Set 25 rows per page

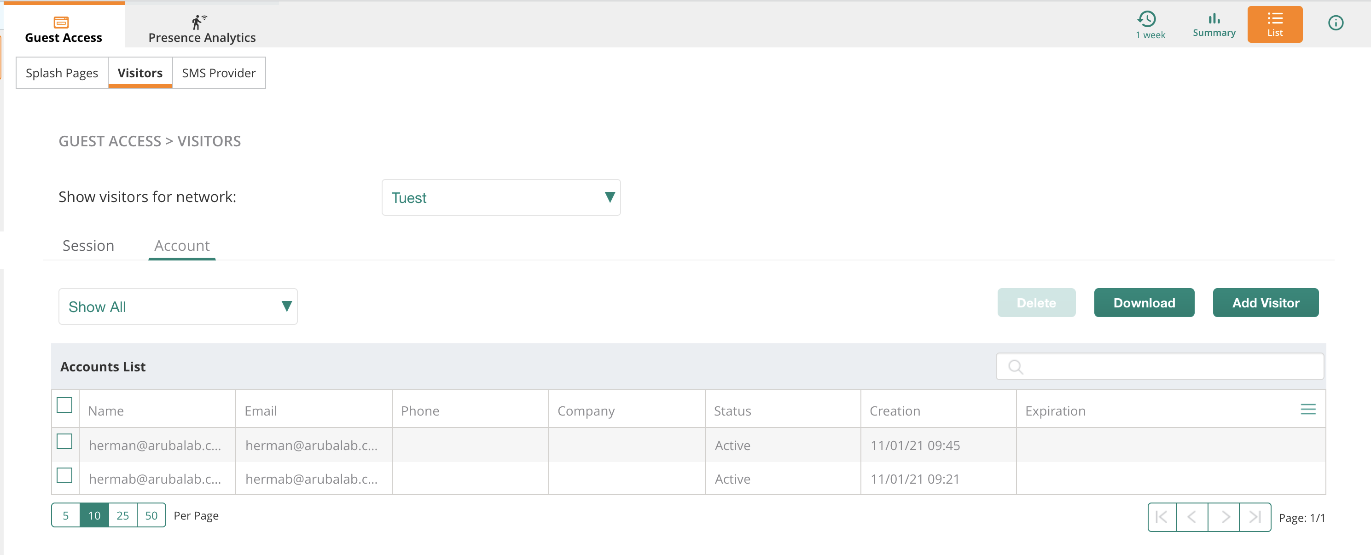[x=122, y=515]
